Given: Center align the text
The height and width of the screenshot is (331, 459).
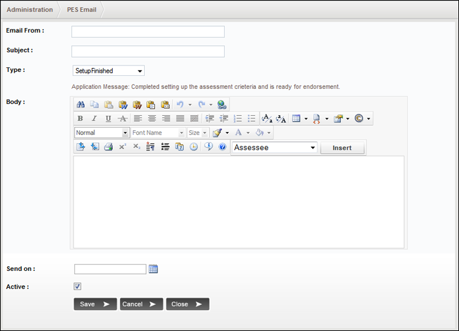Looking at the screenshot, I should tap(152, 118).
